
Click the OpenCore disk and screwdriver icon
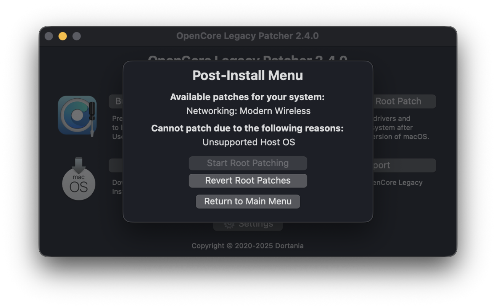[x=77, y=115]
